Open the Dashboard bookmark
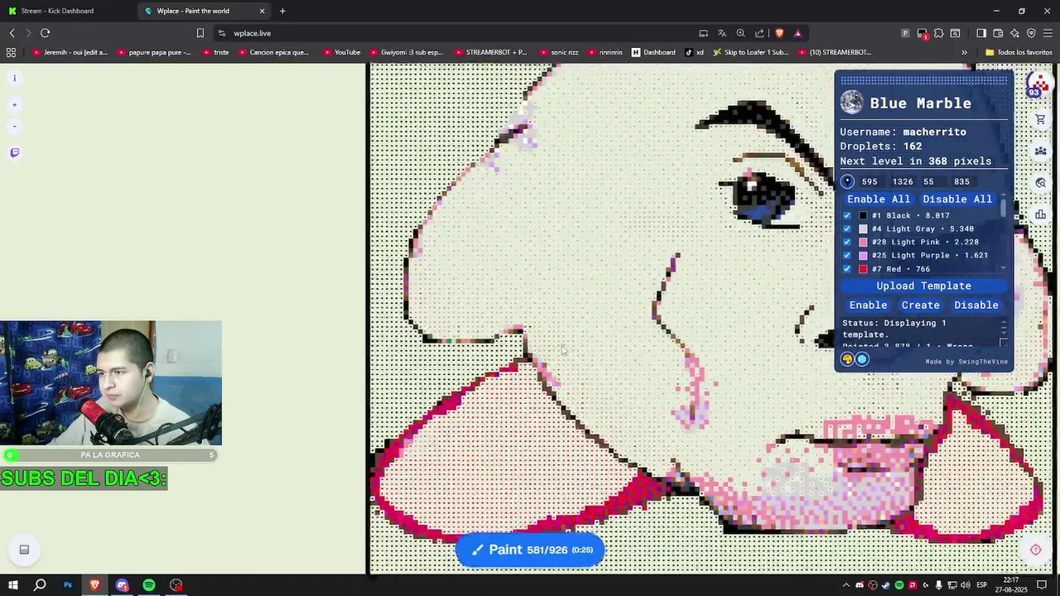This screenshot has width=1060, height=596. (x=653, y=52)
